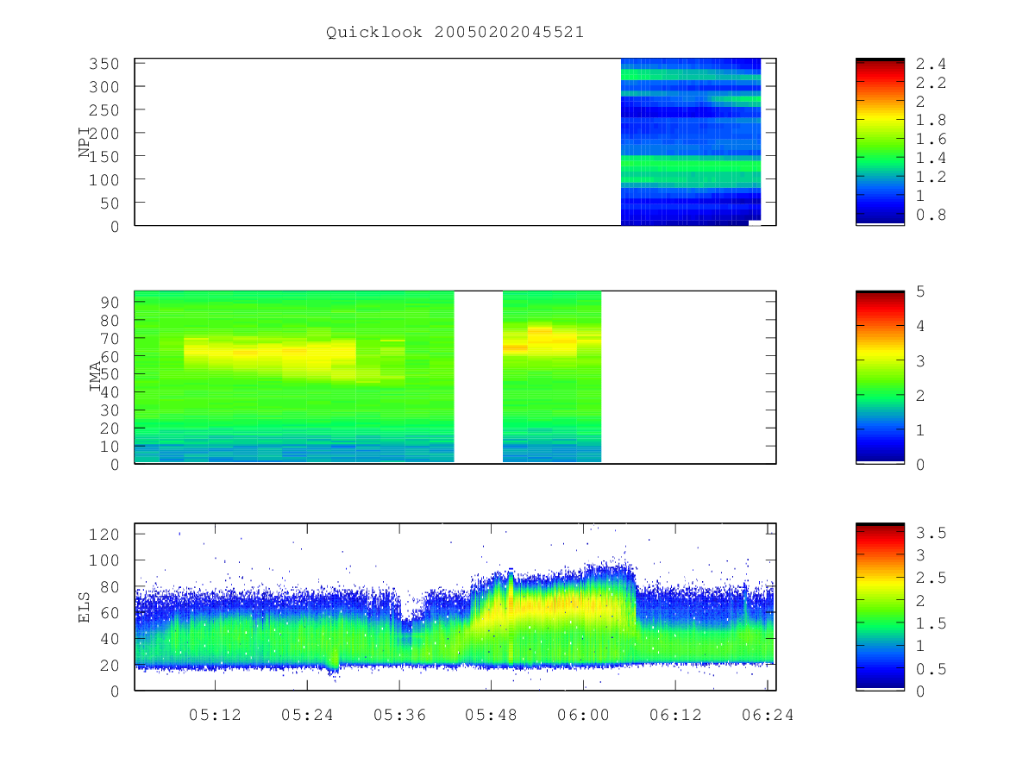Image resolution: width=1035 pixels, height=776 pixels.
Task: Select the 5 label on IMA colorbar
Action: click(920, 292)
